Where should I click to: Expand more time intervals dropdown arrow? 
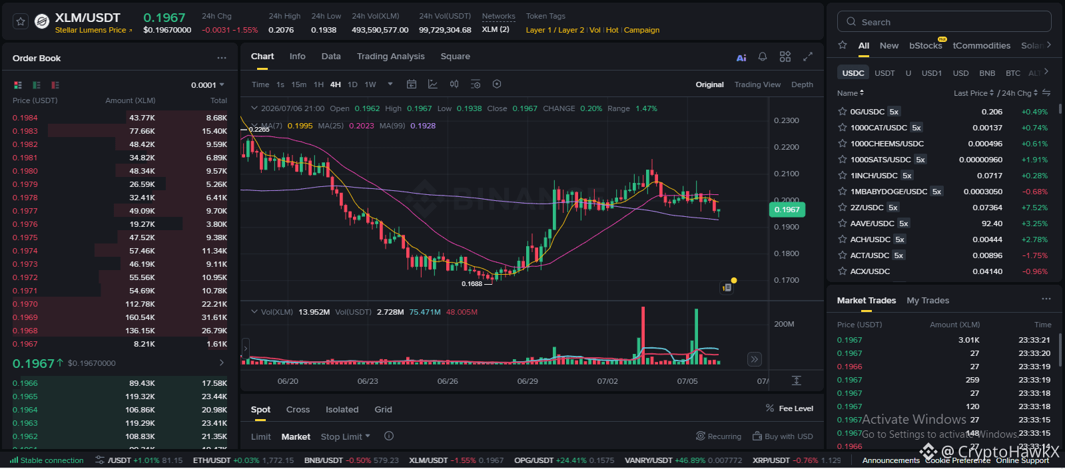[x=390, y=84]
